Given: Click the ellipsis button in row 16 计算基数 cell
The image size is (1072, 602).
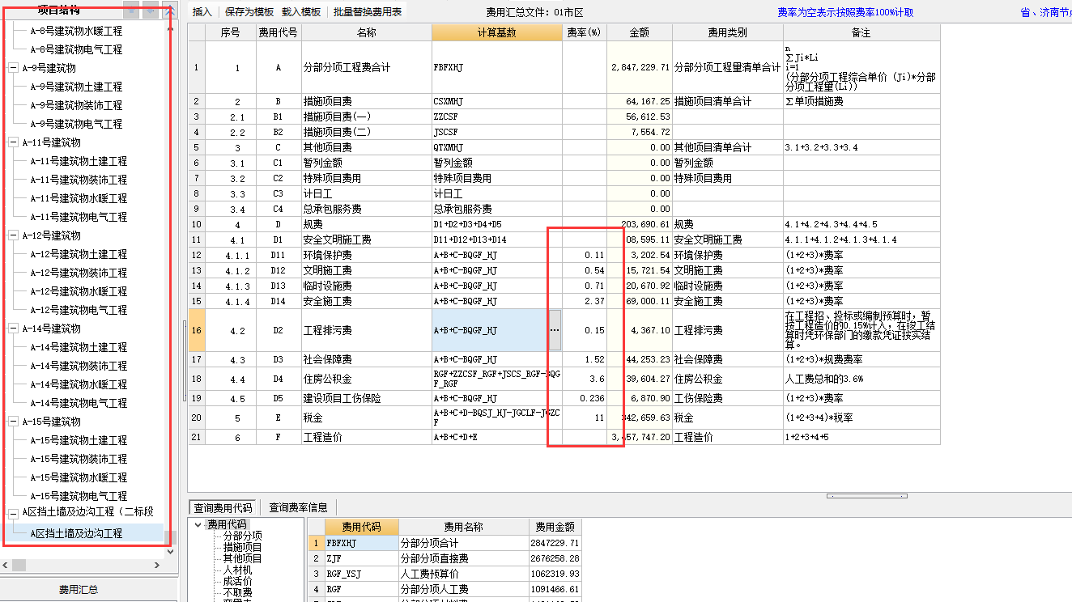Looking at the screenshot, I should coord(555,330).
